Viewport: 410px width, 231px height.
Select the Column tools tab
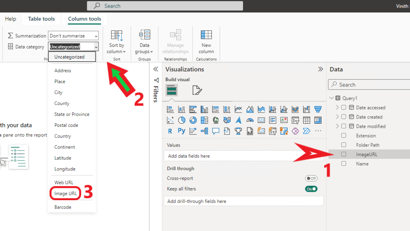point(84,19)
